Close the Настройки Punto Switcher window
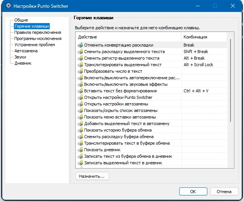The width and height of the screenshot is (244, 202). 233,6
